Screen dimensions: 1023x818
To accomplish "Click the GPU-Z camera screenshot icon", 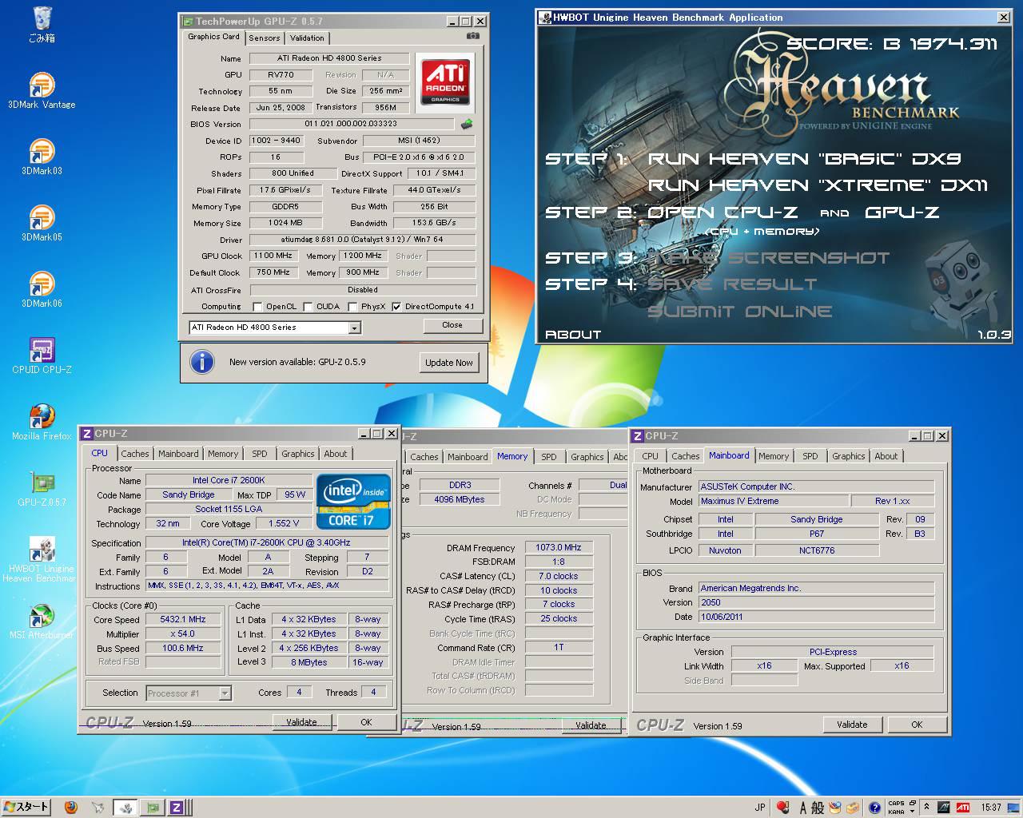I will [473, 36].
